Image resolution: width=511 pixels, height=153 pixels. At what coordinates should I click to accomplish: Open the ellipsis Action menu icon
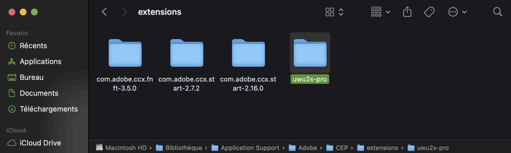(x=453, y=12)
